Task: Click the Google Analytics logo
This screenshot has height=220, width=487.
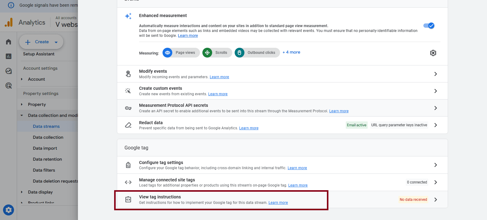Action: [x=9, y=23]
